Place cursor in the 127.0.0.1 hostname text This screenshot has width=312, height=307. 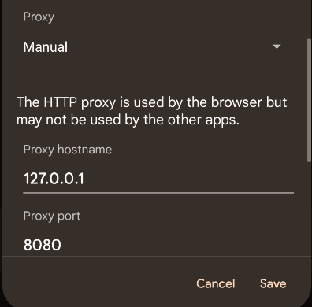coord(54,179)
